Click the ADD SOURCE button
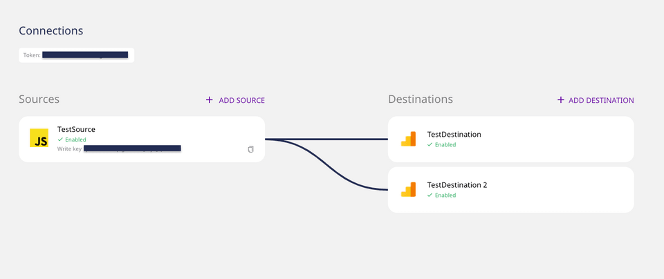The image size is (664, 279). (x=235, y=100)
